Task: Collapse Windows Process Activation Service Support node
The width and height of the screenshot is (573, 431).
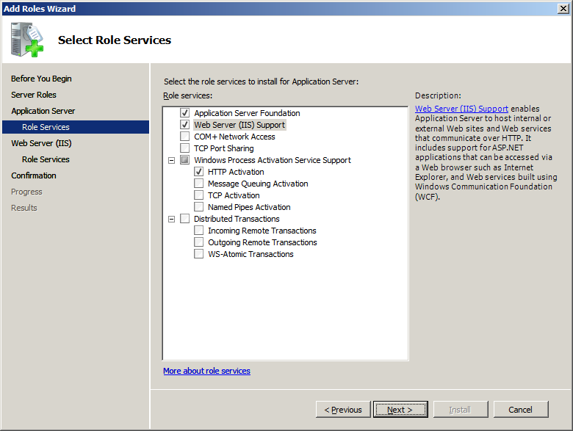Action: click(x=171, y=160)
